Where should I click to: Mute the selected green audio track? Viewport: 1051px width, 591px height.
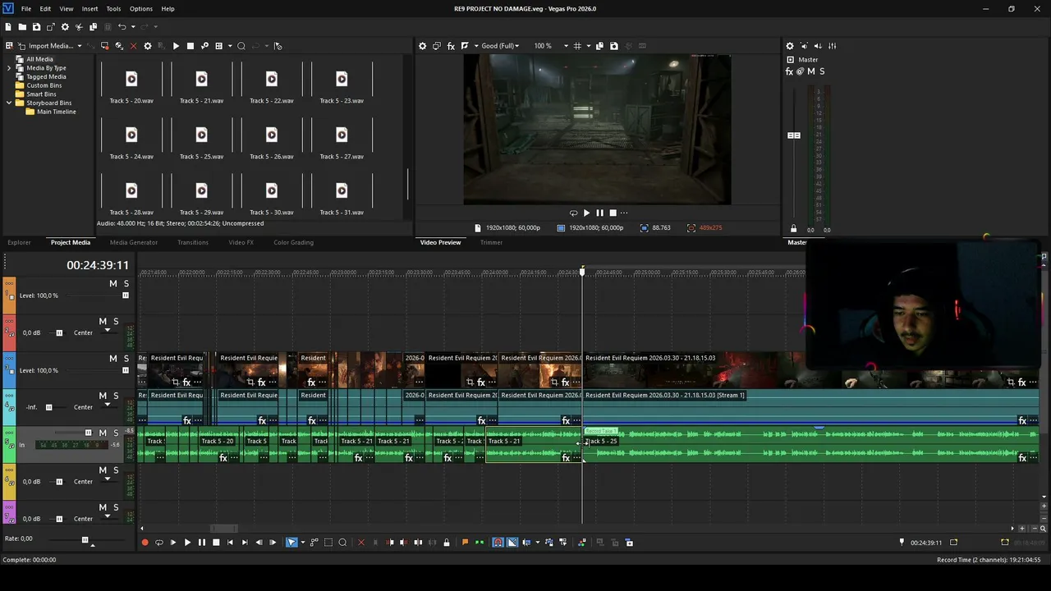coord(104,433)
